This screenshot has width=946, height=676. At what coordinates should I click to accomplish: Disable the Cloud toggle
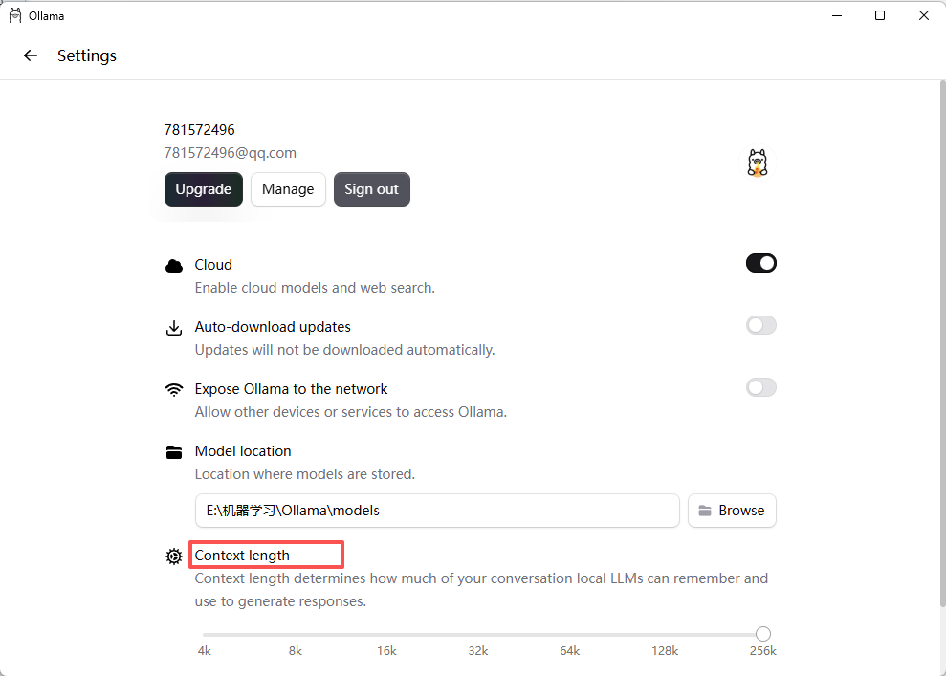760,264
